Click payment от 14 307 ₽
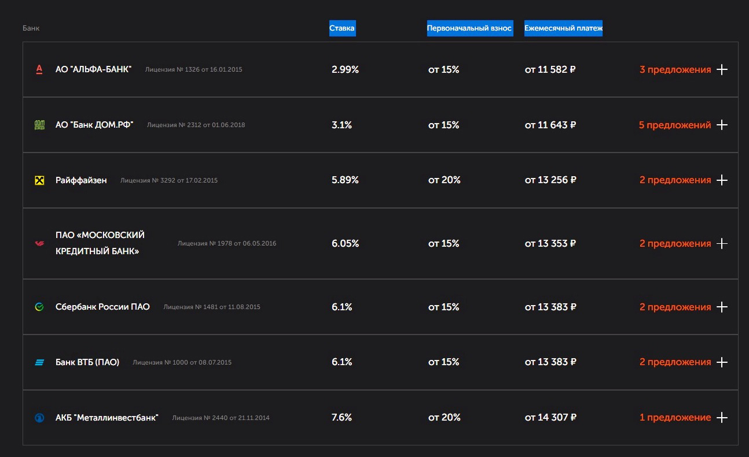Viewport: 749px width, 457px height. click(x=550, y=418)
